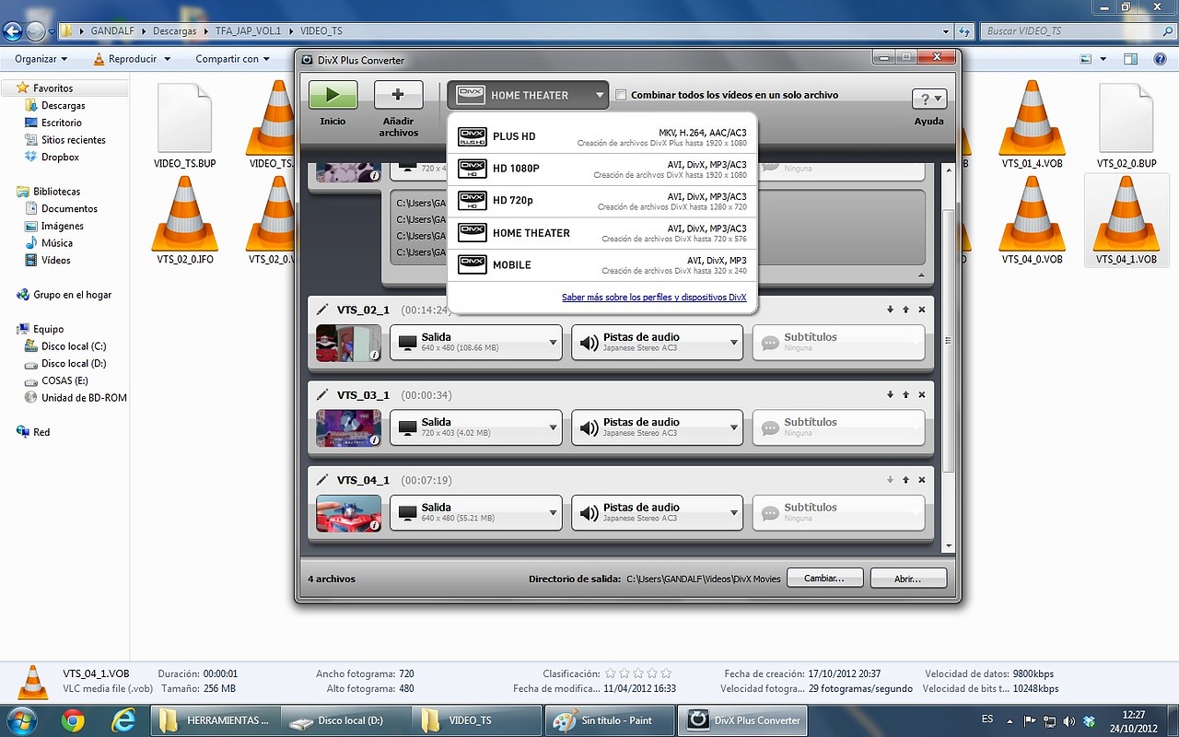This screenshot has width=1179, height=737.
Task: Rename VTS_04_1 with its pencil icon
Action: [x=322, y=479]
